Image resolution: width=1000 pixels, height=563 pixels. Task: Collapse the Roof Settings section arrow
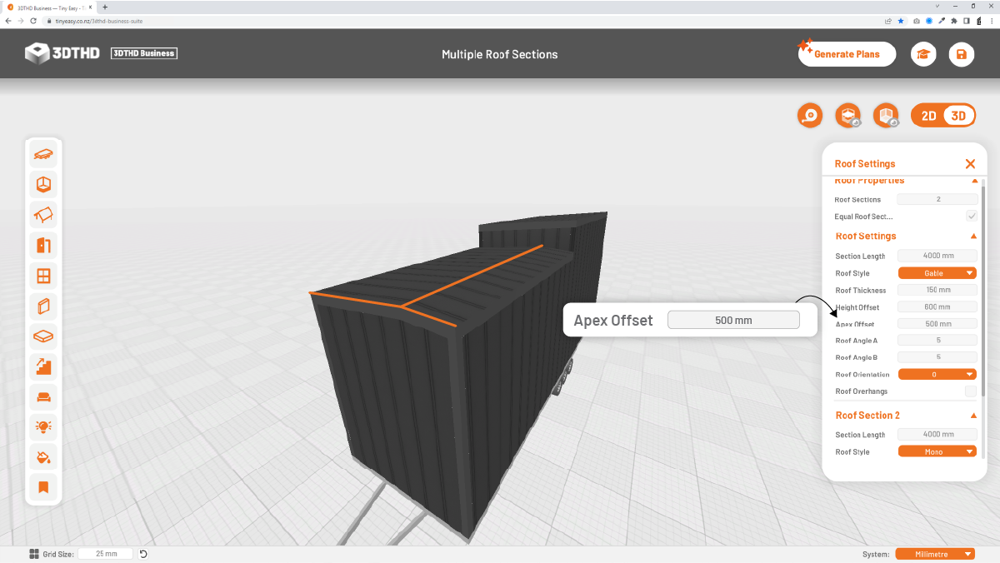[974, 237]
